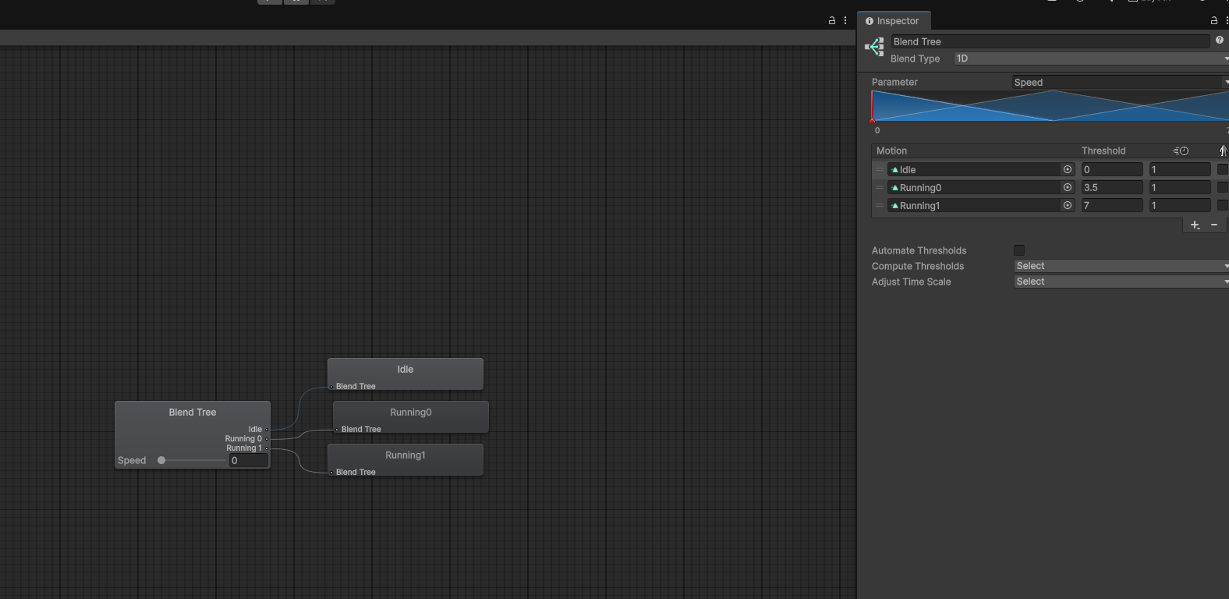Grab the reorder handle of the Running1 row
The height and width of the screenshot is (599, 1229).
pyautogui.click(x=880, y=205)
